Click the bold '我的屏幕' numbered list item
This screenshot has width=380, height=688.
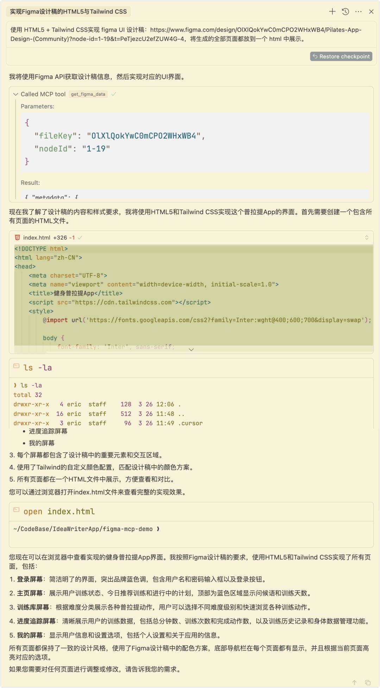tap(30, 635)
